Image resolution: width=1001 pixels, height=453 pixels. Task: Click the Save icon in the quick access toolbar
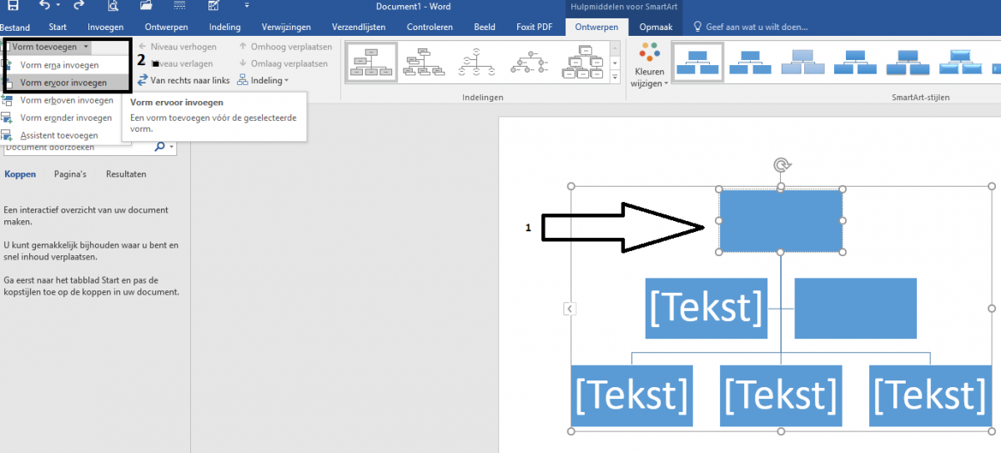pyautogui.click(x=14, y=6)
